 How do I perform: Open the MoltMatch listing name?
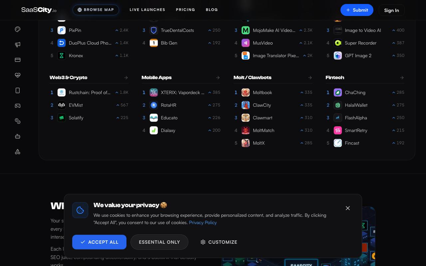(x=264, y=130)
